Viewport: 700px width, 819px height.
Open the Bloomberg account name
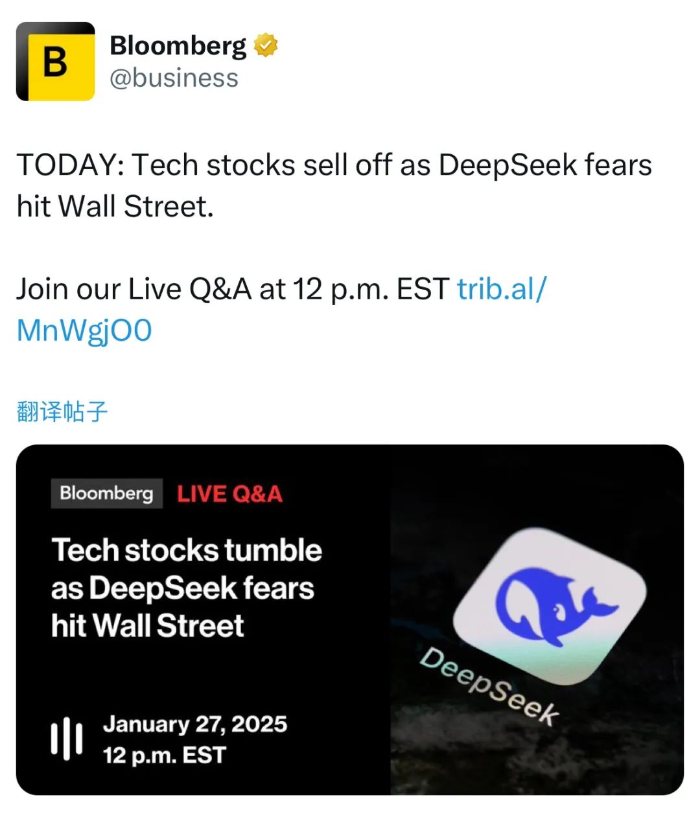point(178,45)
